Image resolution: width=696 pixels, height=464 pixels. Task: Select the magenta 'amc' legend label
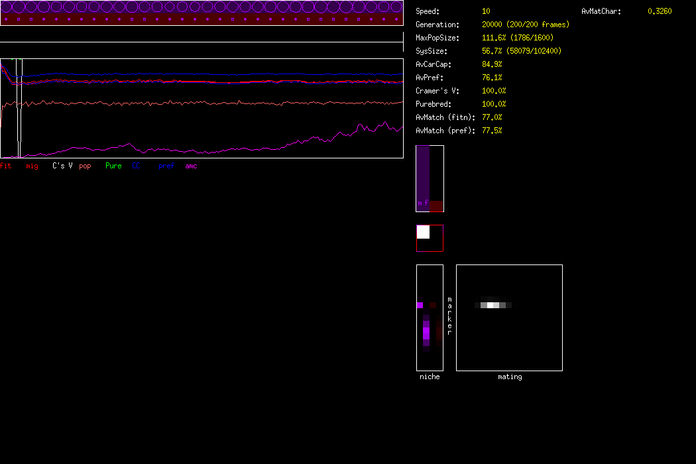coord(191,166)
